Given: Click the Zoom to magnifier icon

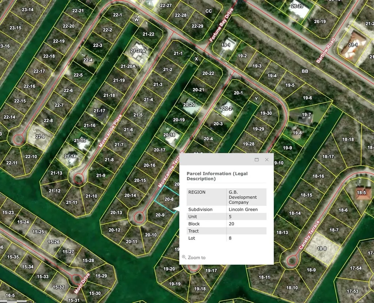Looking at the screenshot, I should click(x=184, y=257).
